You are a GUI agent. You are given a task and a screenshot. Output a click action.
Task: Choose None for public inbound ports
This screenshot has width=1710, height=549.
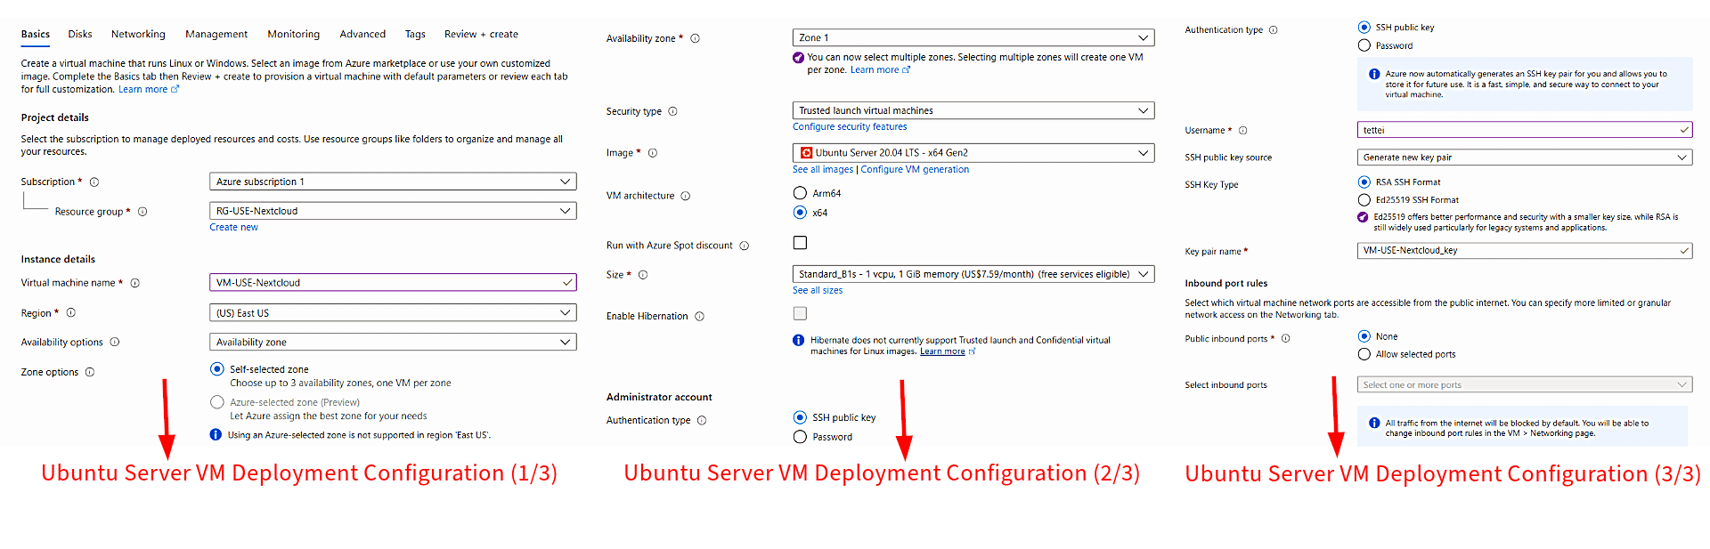tap(1364, 336)
